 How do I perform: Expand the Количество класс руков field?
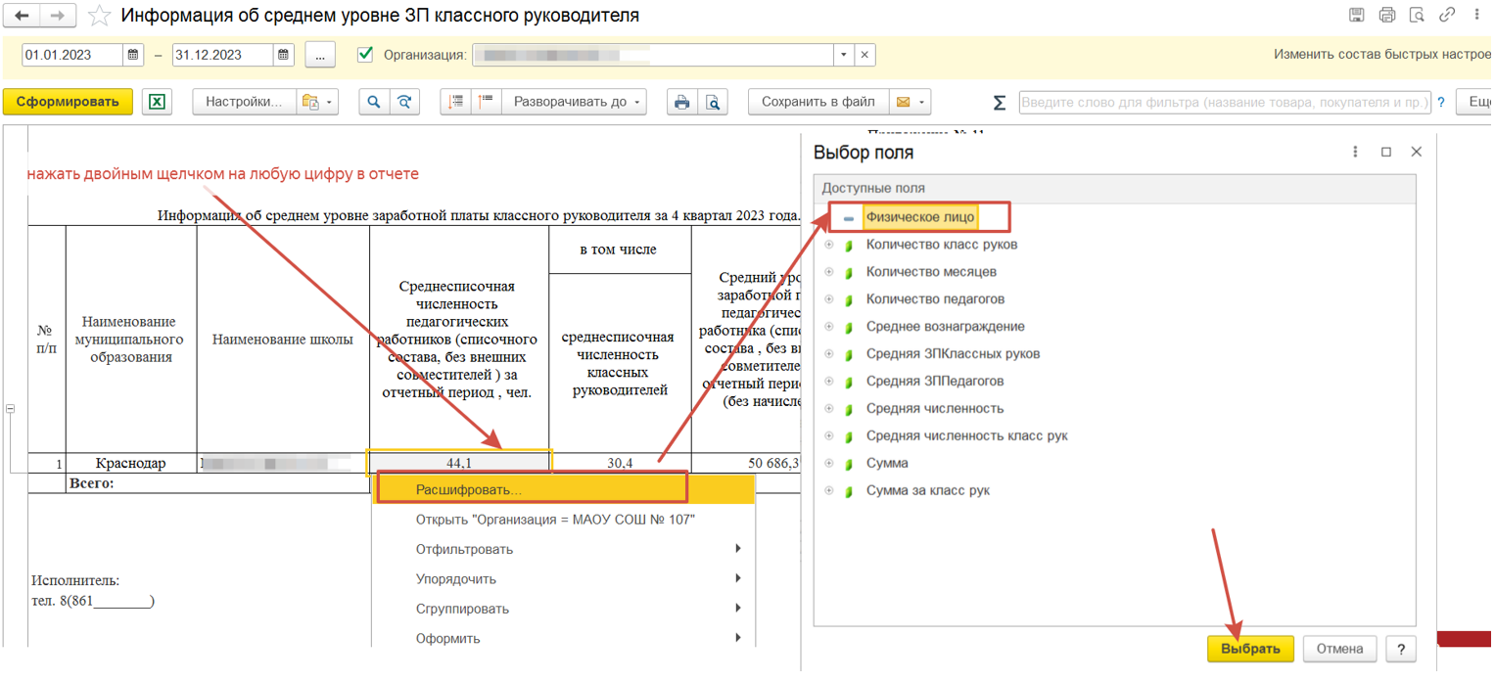coord(829,245)
